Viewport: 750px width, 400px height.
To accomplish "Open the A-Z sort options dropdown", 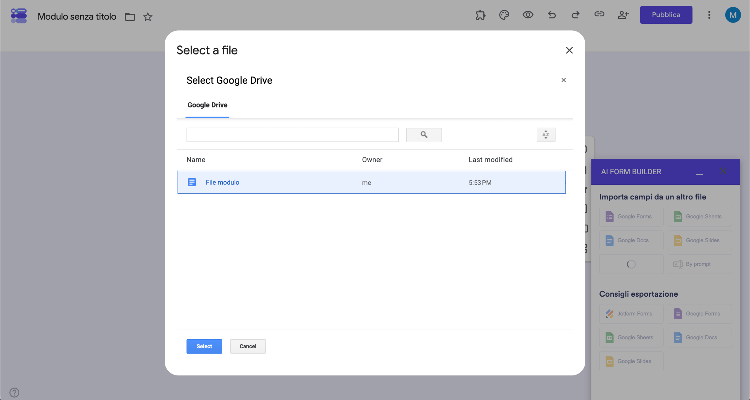I will point(546,135).
